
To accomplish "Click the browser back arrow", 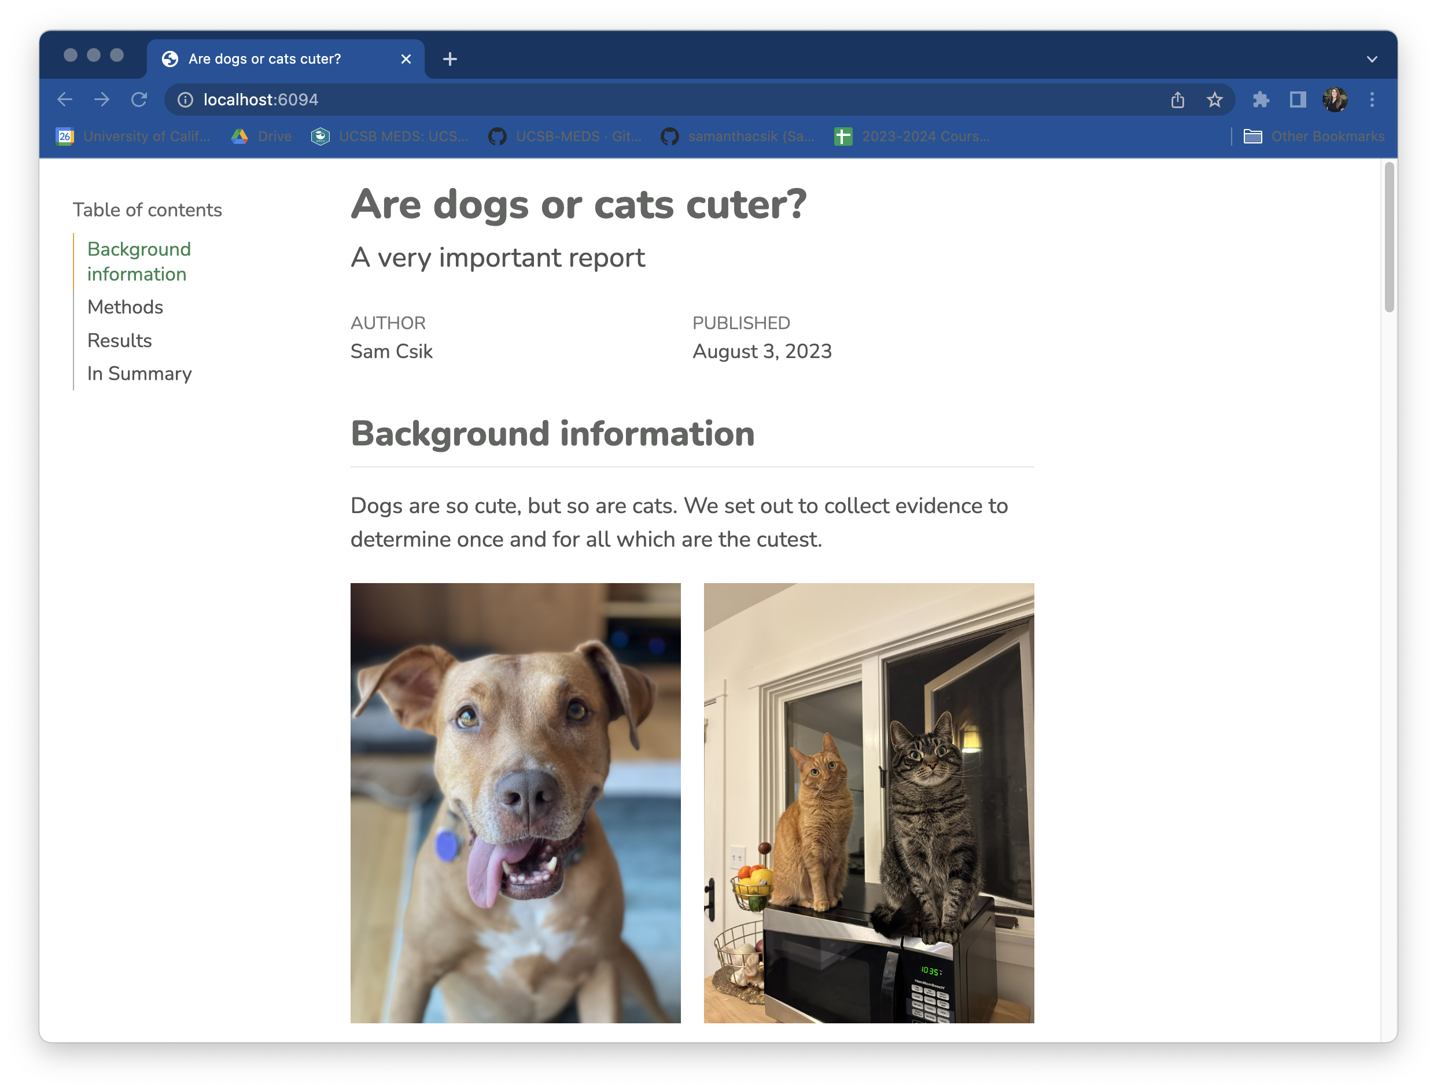I will coord(64,99).
